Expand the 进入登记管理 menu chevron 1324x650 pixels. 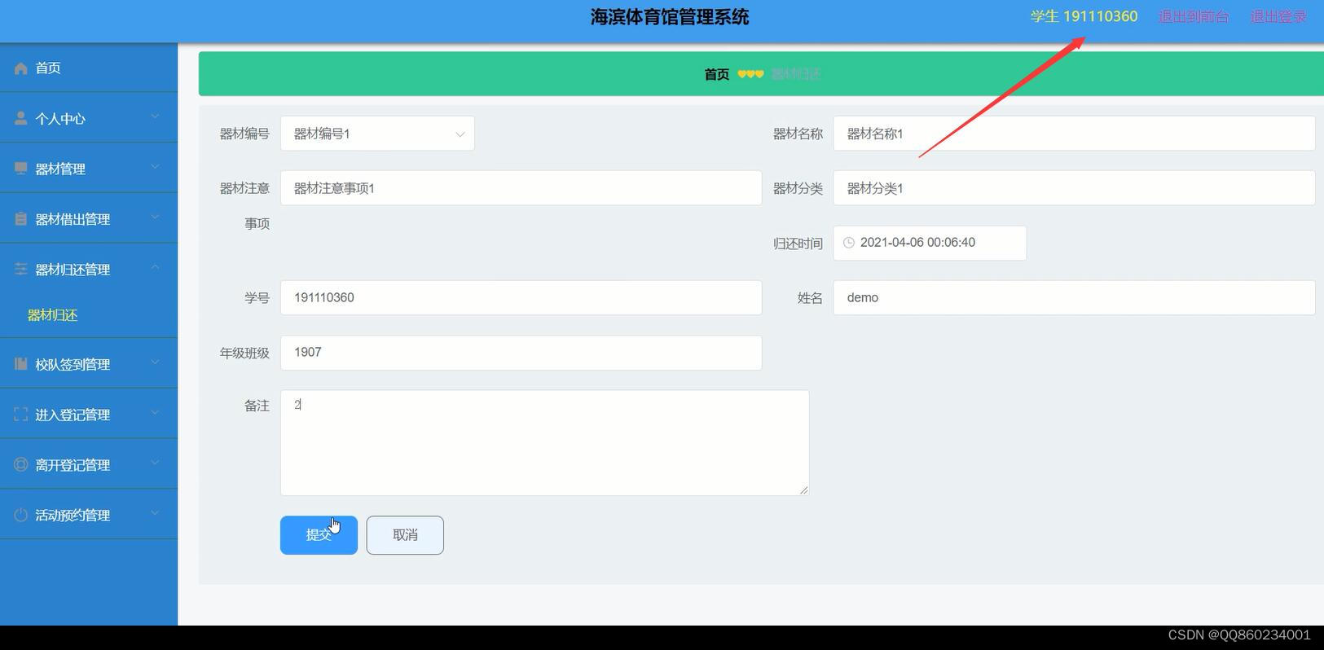[x=155, y=413]
